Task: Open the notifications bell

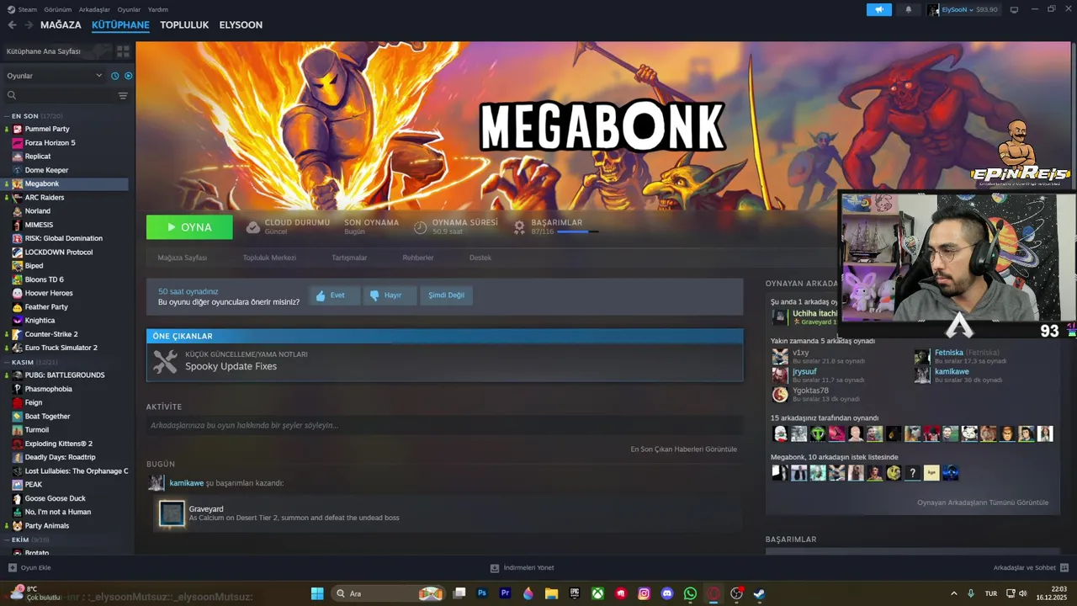Action: 908,9
